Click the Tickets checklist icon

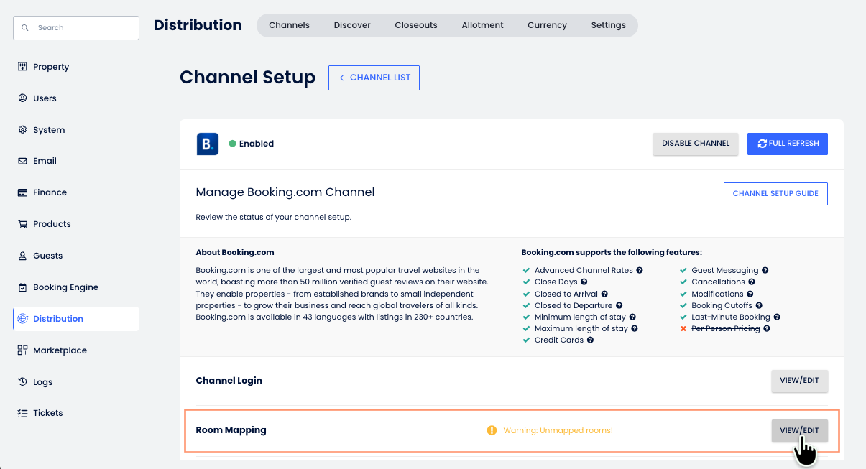tap(22, 413)
